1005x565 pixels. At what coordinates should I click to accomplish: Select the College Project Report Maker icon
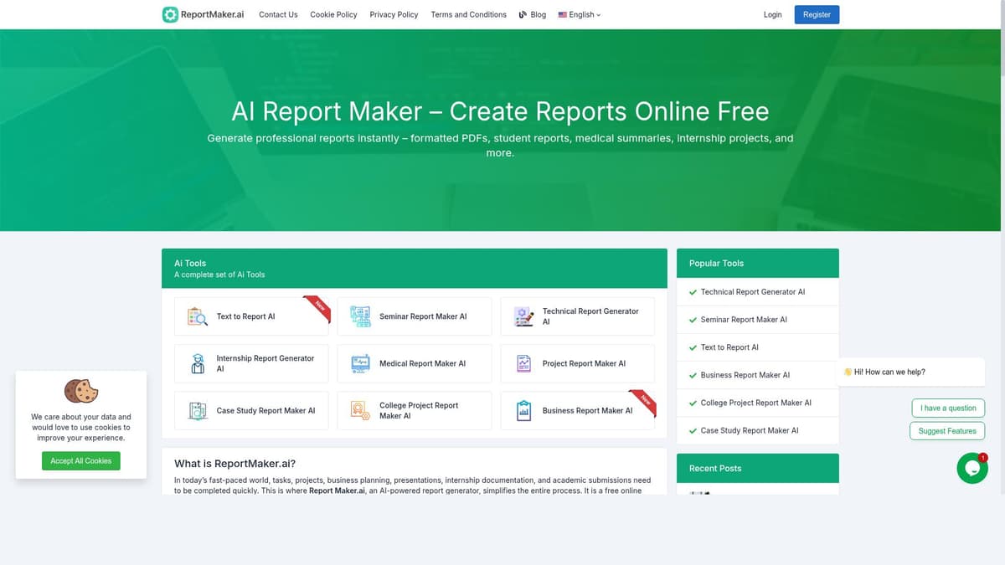[360, 410]
